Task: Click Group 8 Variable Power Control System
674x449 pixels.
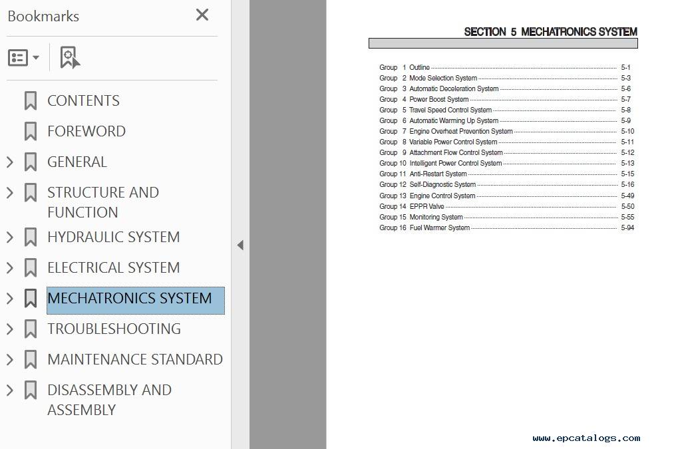Action: pos(506,142)
